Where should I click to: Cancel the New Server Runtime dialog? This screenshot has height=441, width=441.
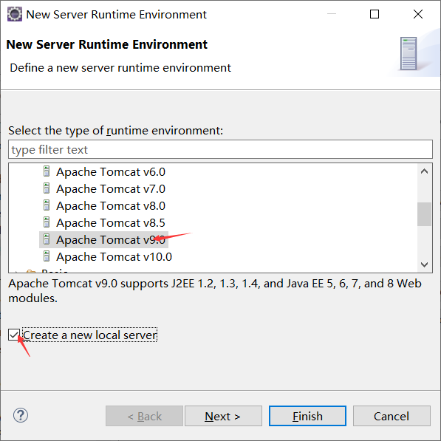[392, 416]
